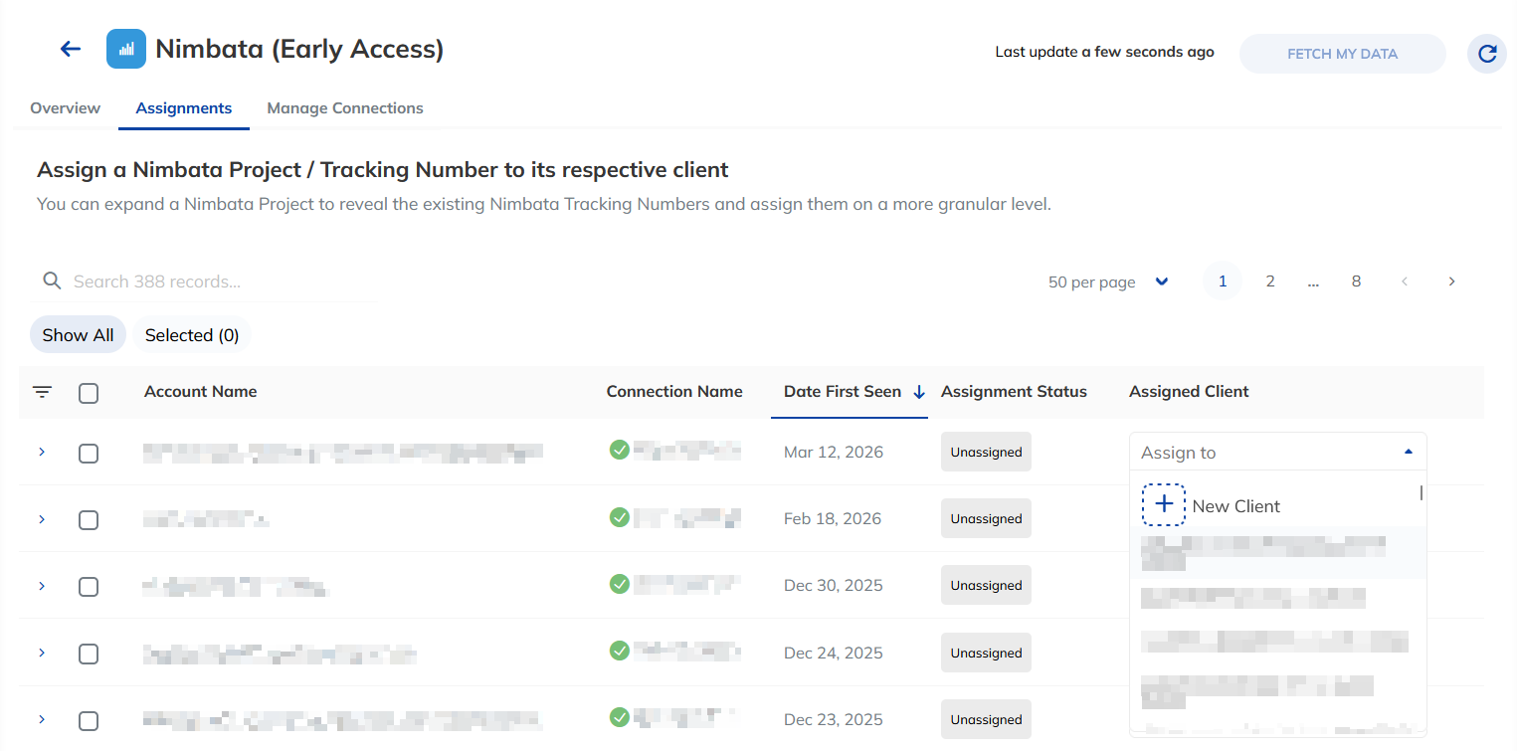Screen dimensions: 1517x751
Task: Sort by Assignment Status column header
Action: coord(1014,392)
